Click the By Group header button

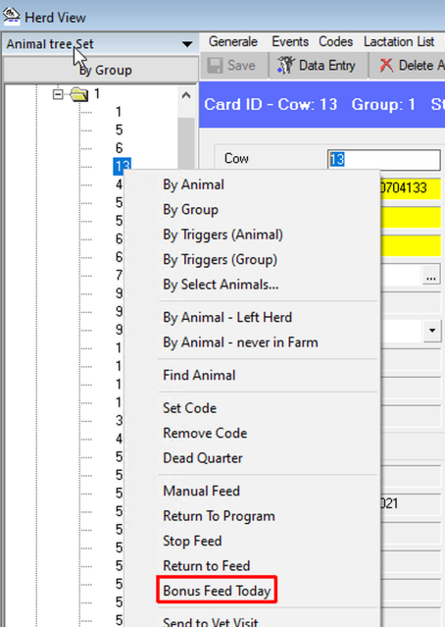pyautogui.click(x=101, y=70)
